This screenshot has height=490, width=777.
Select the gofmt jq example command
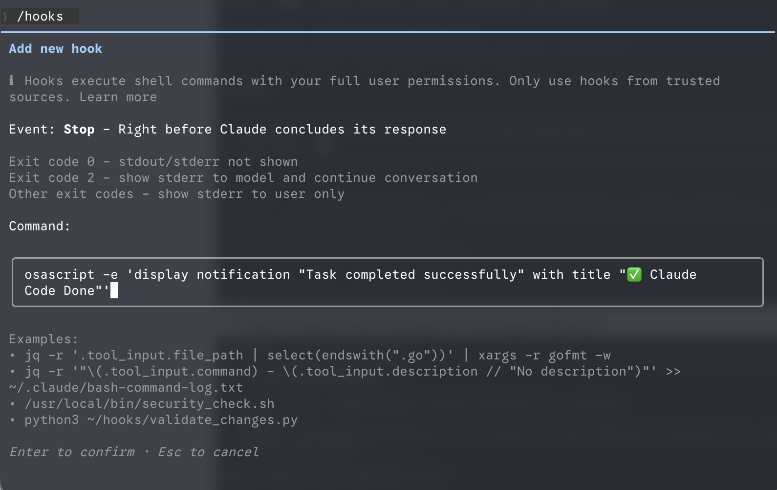(317, 356)
